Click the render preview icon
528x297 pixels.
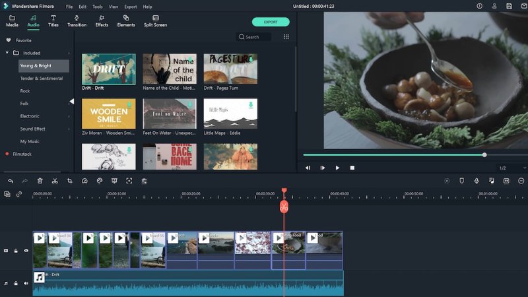coord(447,181)
